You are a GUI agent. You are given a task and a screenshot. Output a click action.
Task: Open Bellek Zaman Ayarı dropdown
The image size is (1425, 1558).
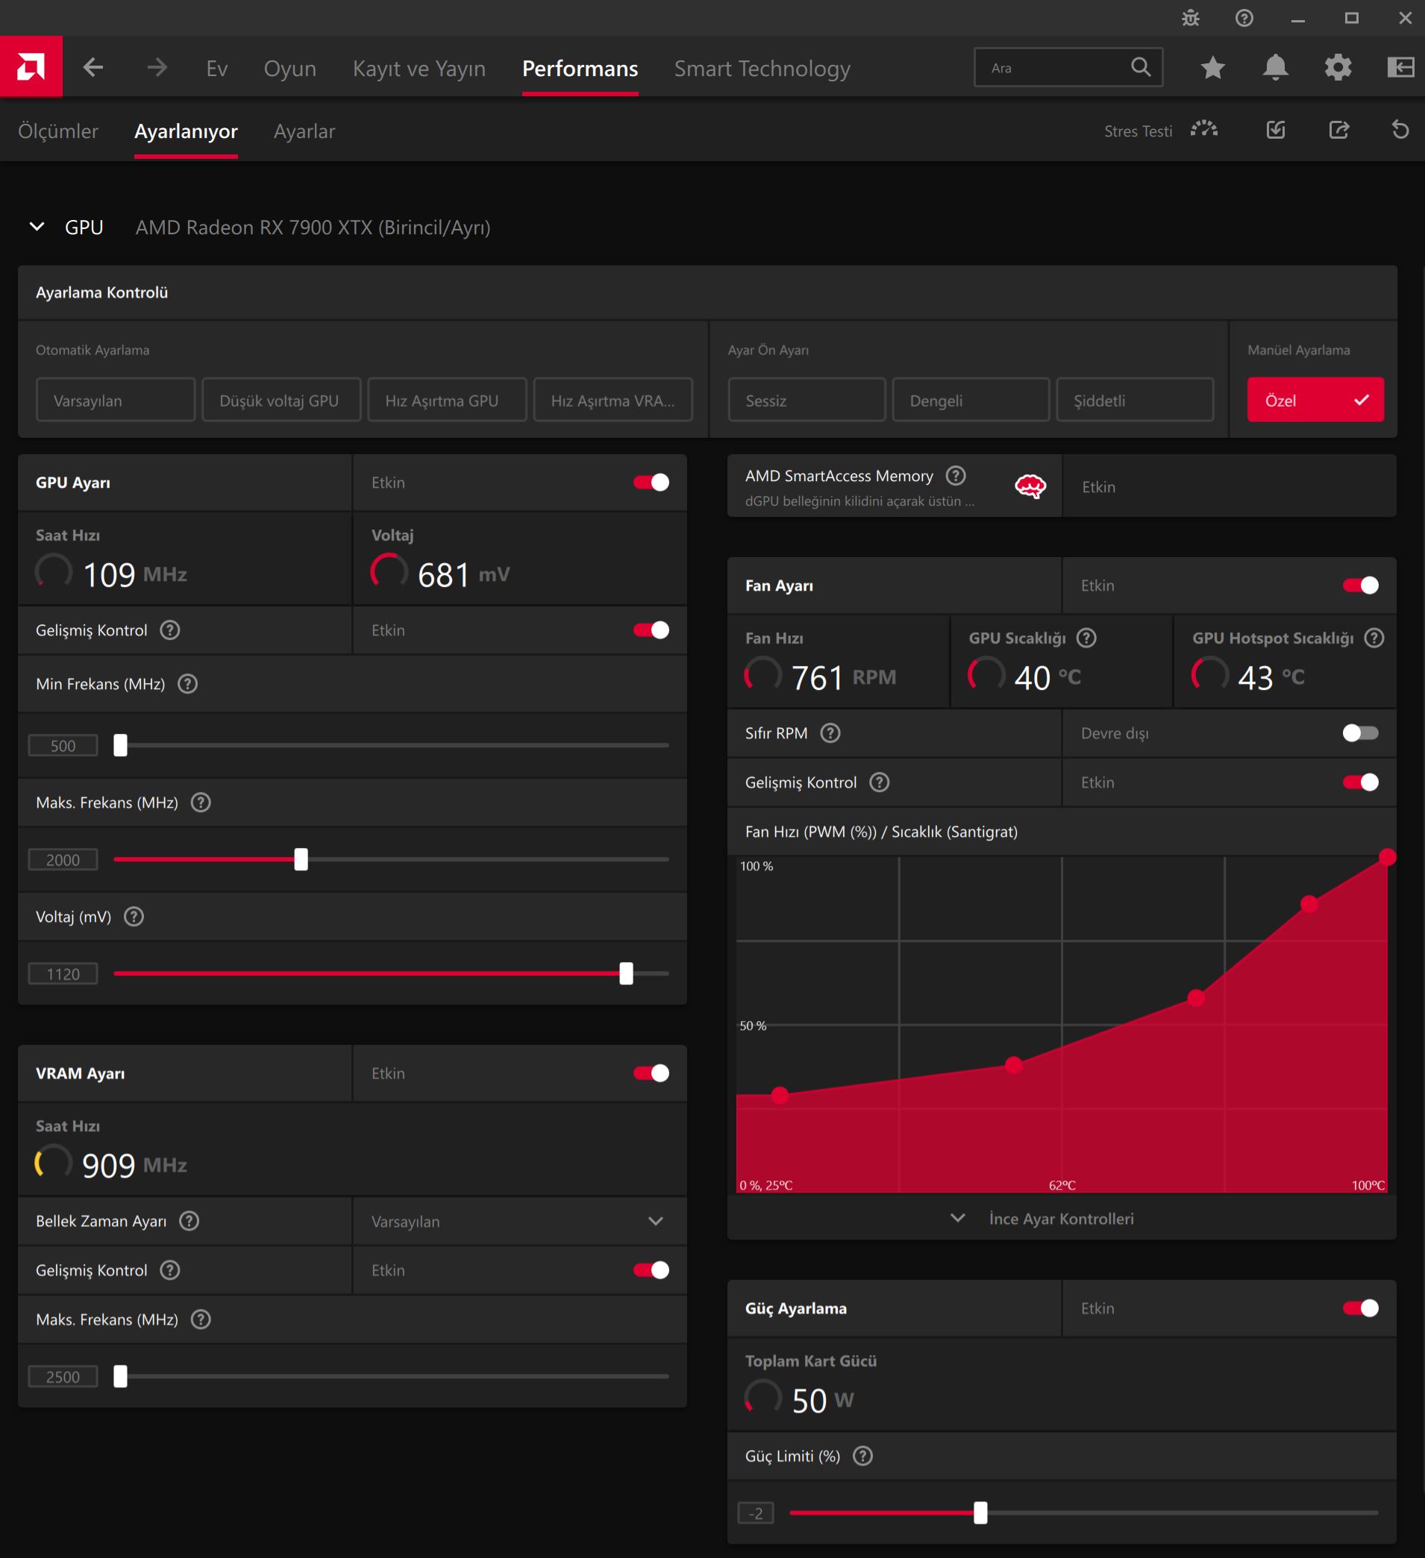coord(519,1221)
